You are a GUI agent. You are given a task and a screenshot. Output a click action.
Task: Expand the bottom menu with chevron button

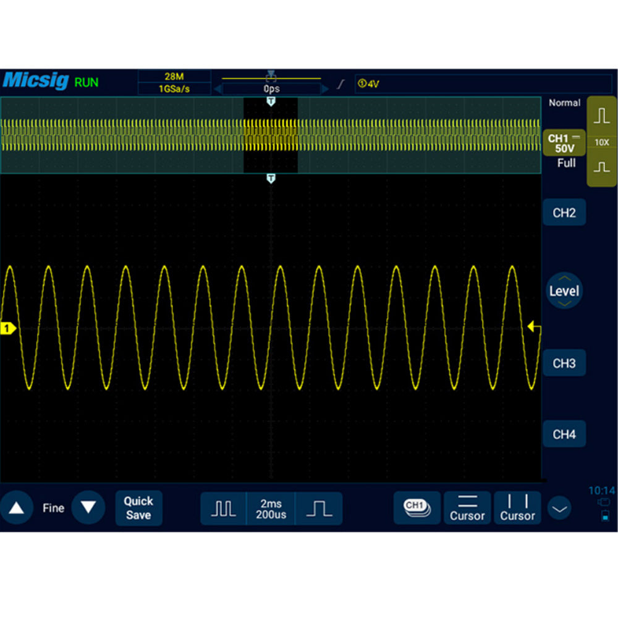pyautogui.click(x=560, y=509)
